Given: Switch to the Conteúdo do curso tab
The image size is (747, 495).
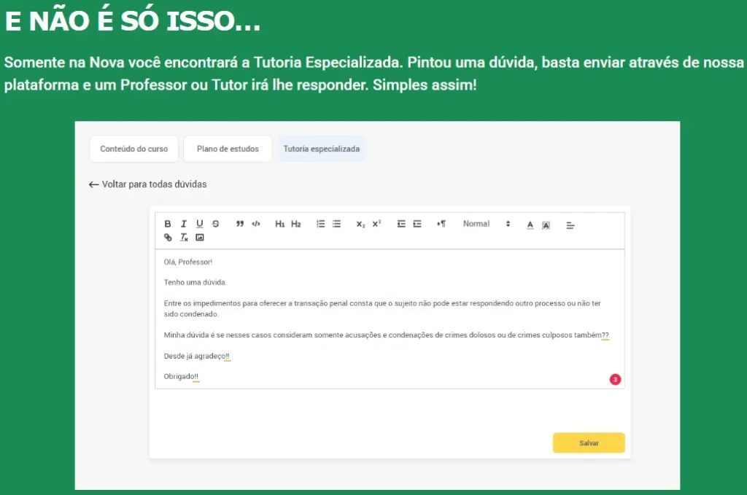Looking at the screenshot, I should tap(134, 149).
